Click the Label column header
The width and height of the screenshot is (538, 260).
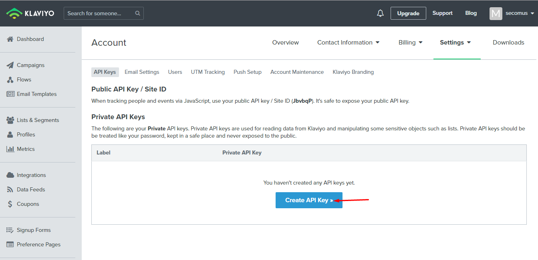click(103, 152)
